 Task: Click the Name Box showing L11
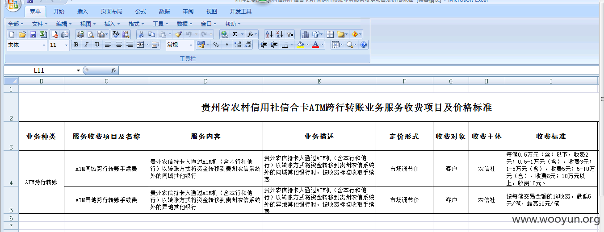click(39, 70)
